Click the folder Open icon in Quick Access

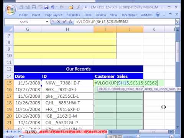click(71, 7)
